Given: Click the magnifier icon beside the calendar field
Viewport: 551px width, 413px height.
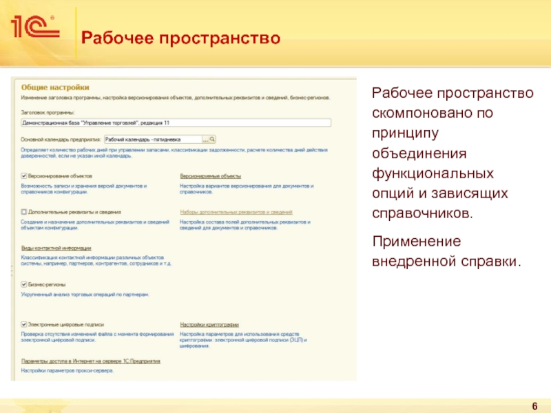Looking at the screenshot, I should point(213,138).
